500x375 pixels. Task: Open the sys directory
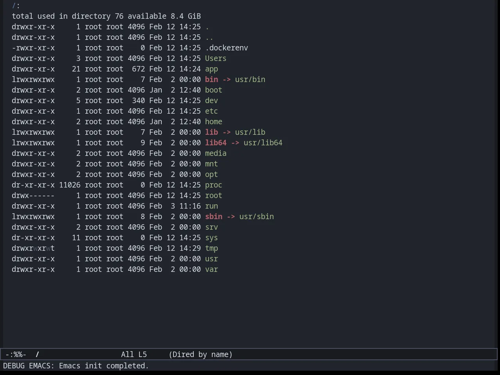click(211, 237)
